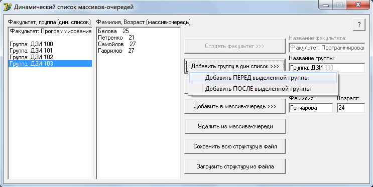Click Добавить в массив-очередь button
The height and width of the screenshot is (187, 373).
pos(235,106)
